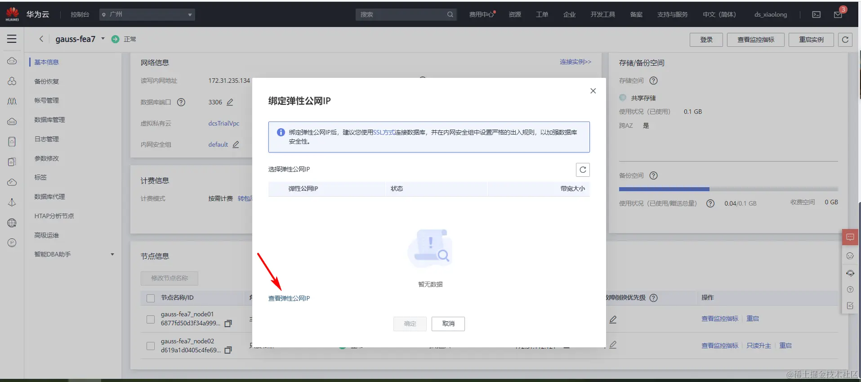Open the 日志管理 sidebar item
Screen dimensions: 861x382
pyautogui.click(x=47, y=139)
